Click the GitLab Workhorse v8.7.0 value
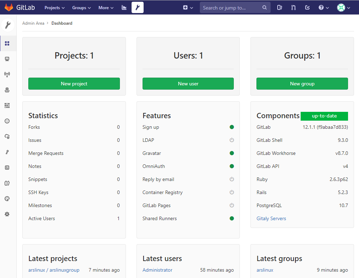 (x=342, y=153)
